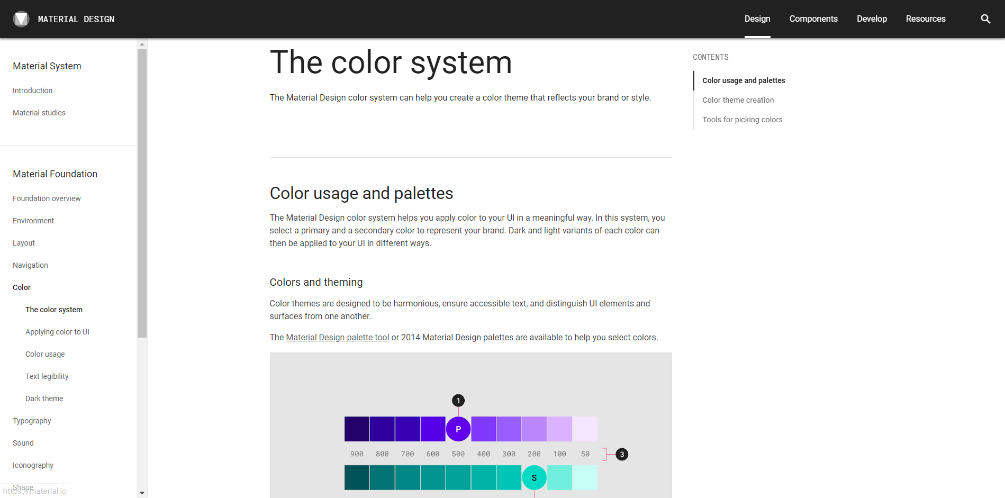Click the Material Foundation heading
This screenshot has width=1005, height=498.
point(55,174)
